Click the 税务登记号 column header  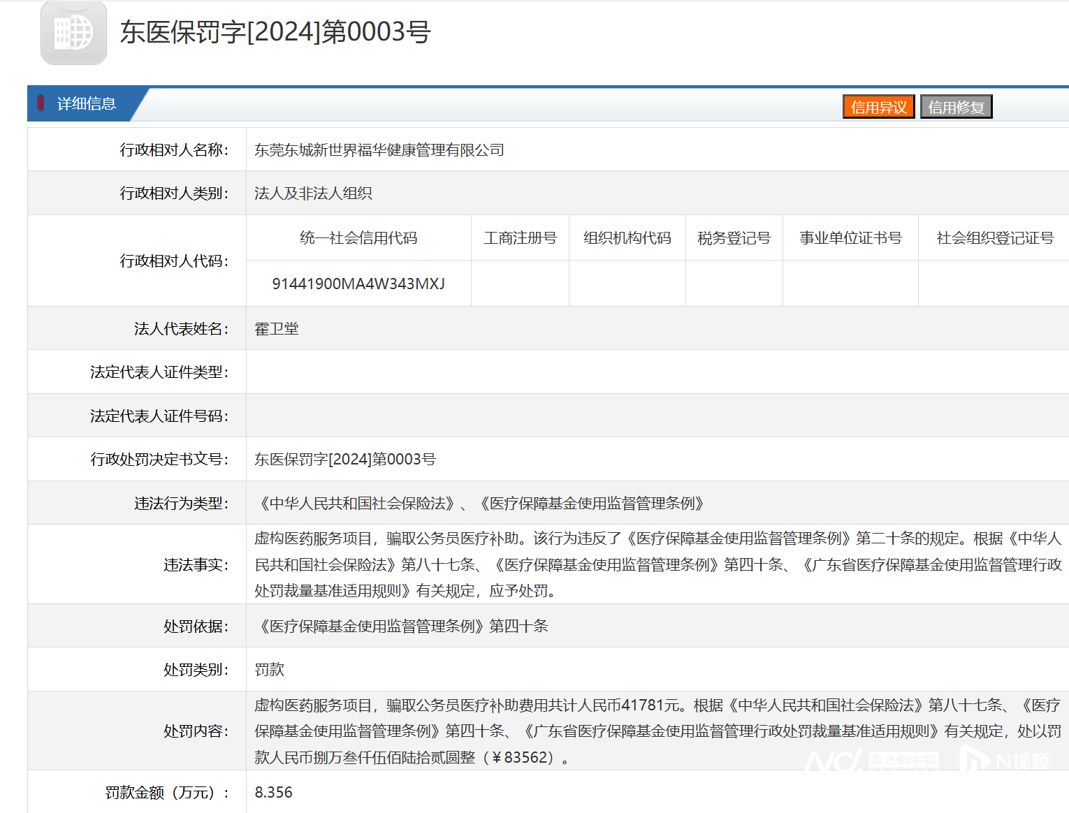click(734, 238)
